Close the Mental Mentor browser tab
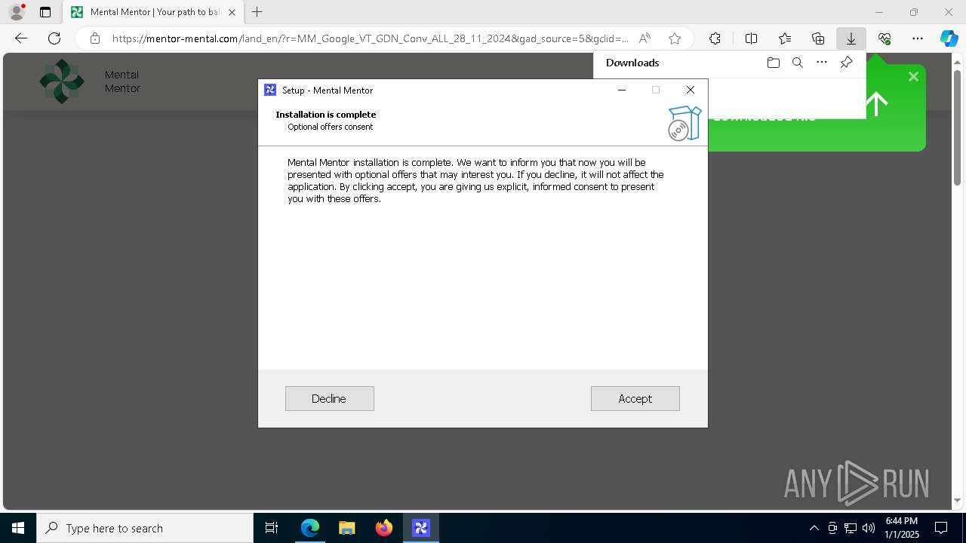 (x=232, y=12)
